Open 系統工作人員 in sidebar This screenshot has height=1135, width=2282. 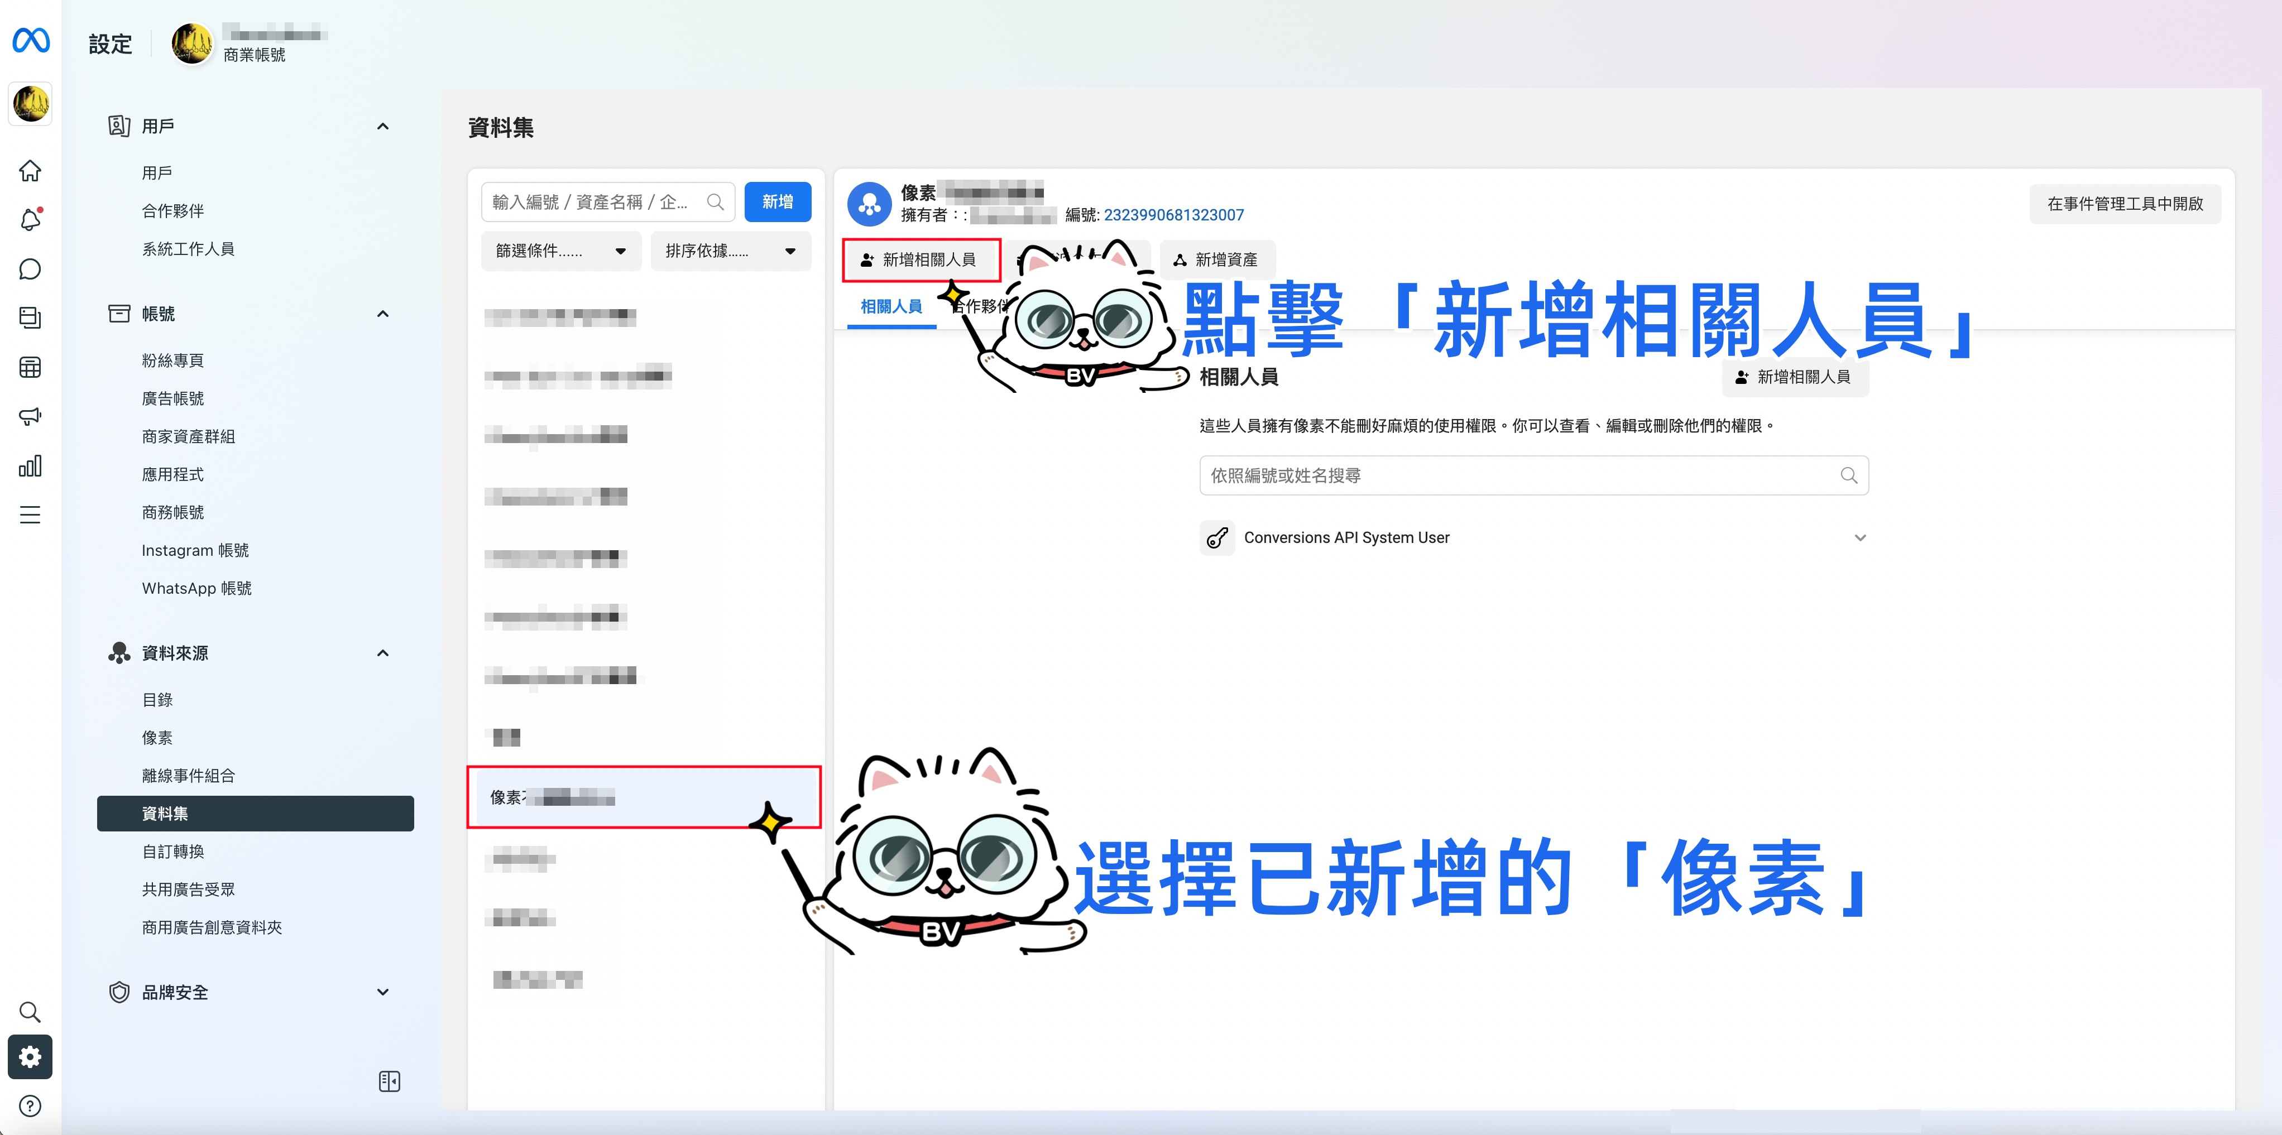pos(188,249)
